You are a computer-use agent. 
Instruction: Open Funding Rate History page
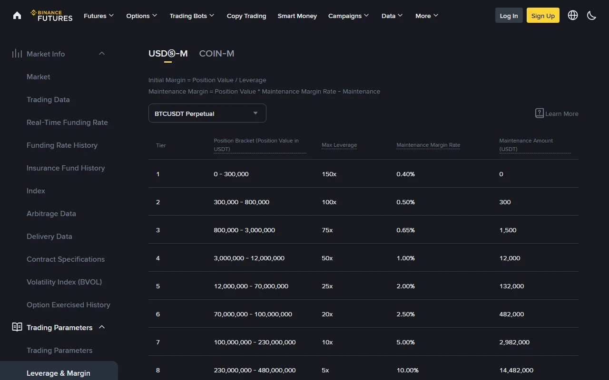point(62,145)
